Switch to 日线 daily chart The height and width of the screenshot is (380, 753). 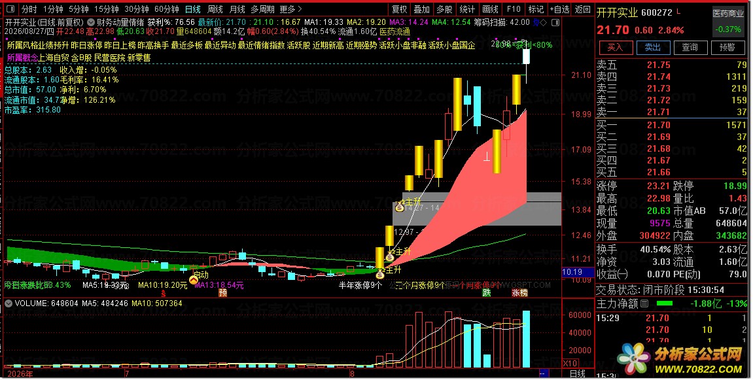coord(193,9)
